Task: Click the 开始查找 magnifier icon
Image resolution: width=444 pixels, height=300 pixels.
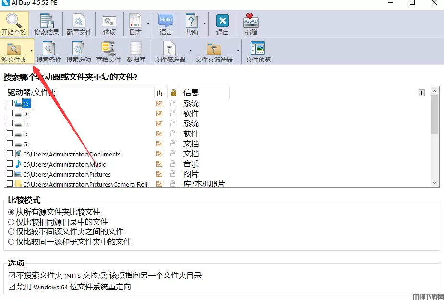Action: 14,22
